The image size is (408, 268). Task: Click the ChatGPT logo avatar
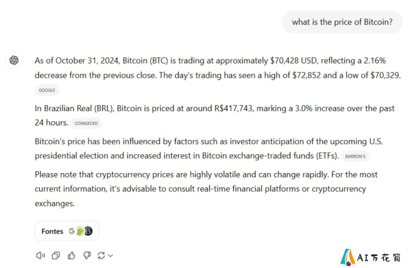coord(14,60)
